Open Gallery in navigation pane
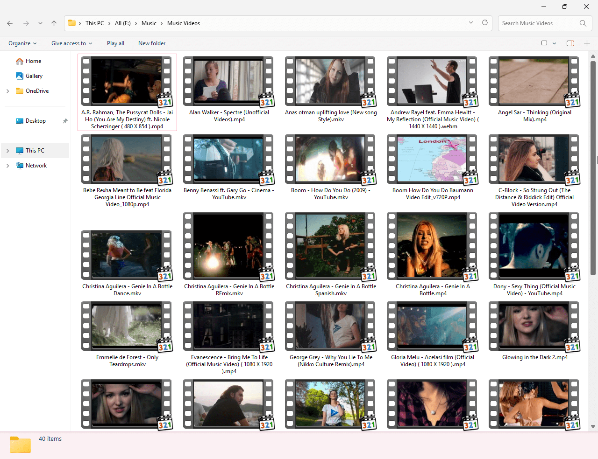Screen dimensions: 598x459 click(x=34, y=76)
